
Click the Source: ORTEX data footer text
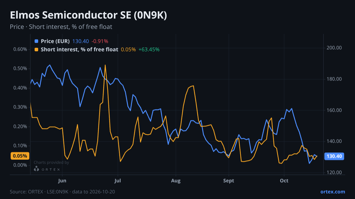[62, 192]
